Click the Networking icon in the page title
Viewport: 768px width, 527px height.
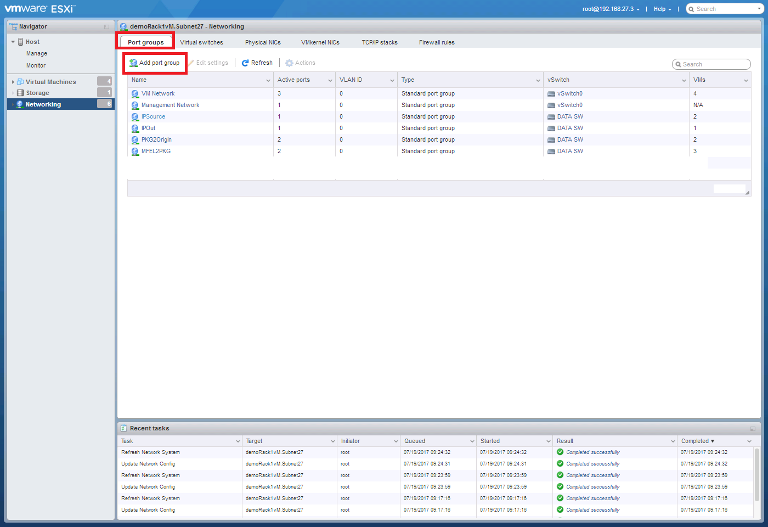pos(123,26)
